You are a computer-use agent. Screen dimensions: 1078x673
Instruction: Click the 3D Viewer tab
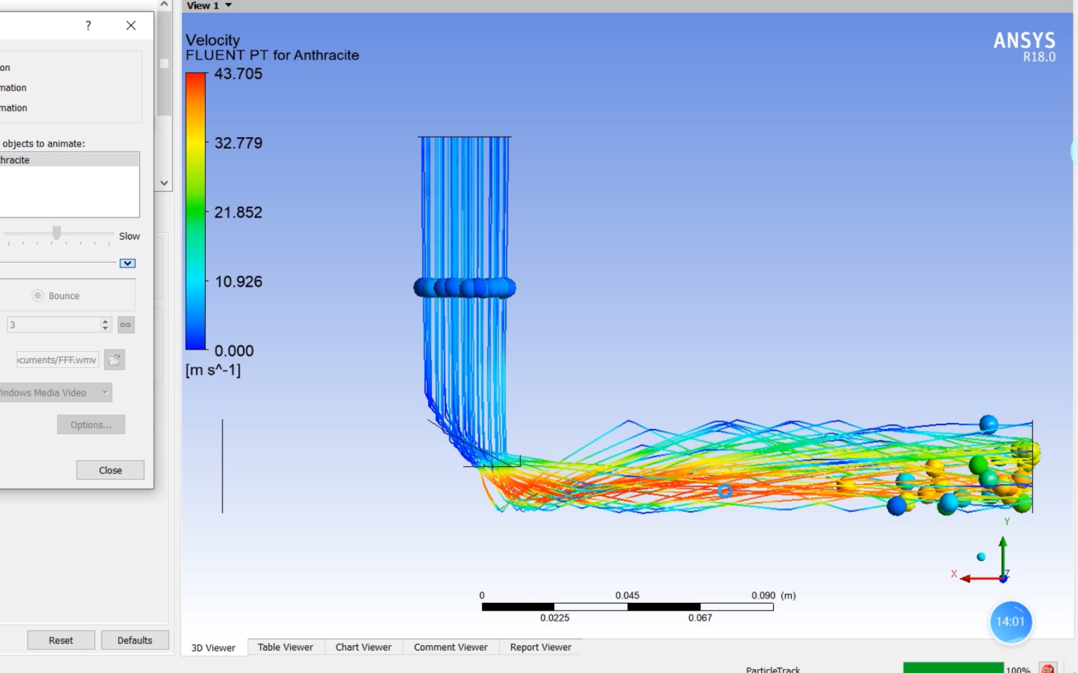pyautogui.click(x=214, y=647)
